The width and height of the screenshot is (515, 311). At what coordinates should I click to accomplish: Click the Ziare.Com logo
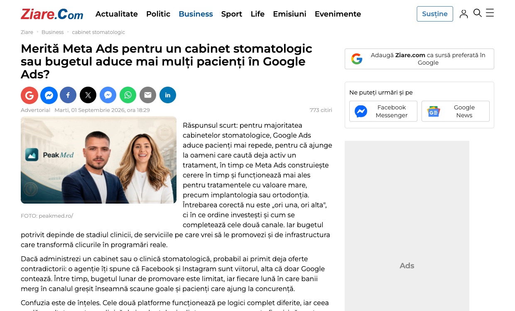(52, 14)
